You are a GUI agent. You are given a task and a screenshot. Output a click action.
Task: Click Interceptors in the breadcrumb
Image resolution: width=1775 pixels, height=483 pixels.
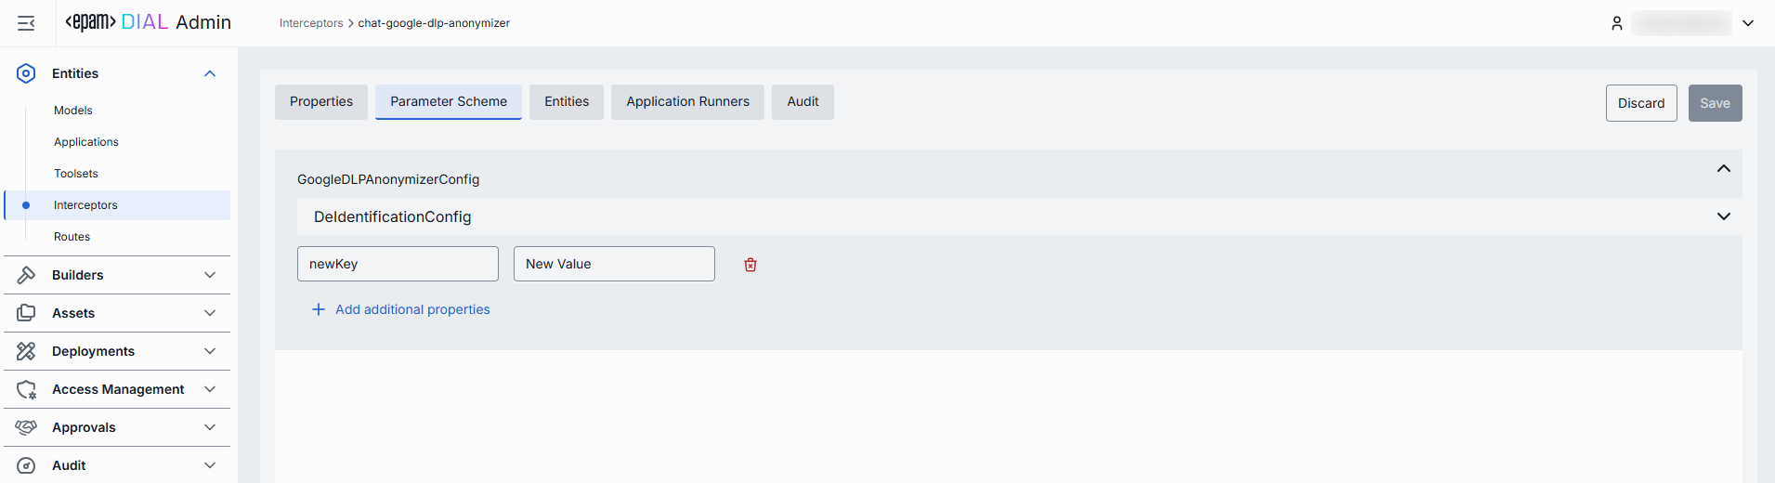coord(311,23)
